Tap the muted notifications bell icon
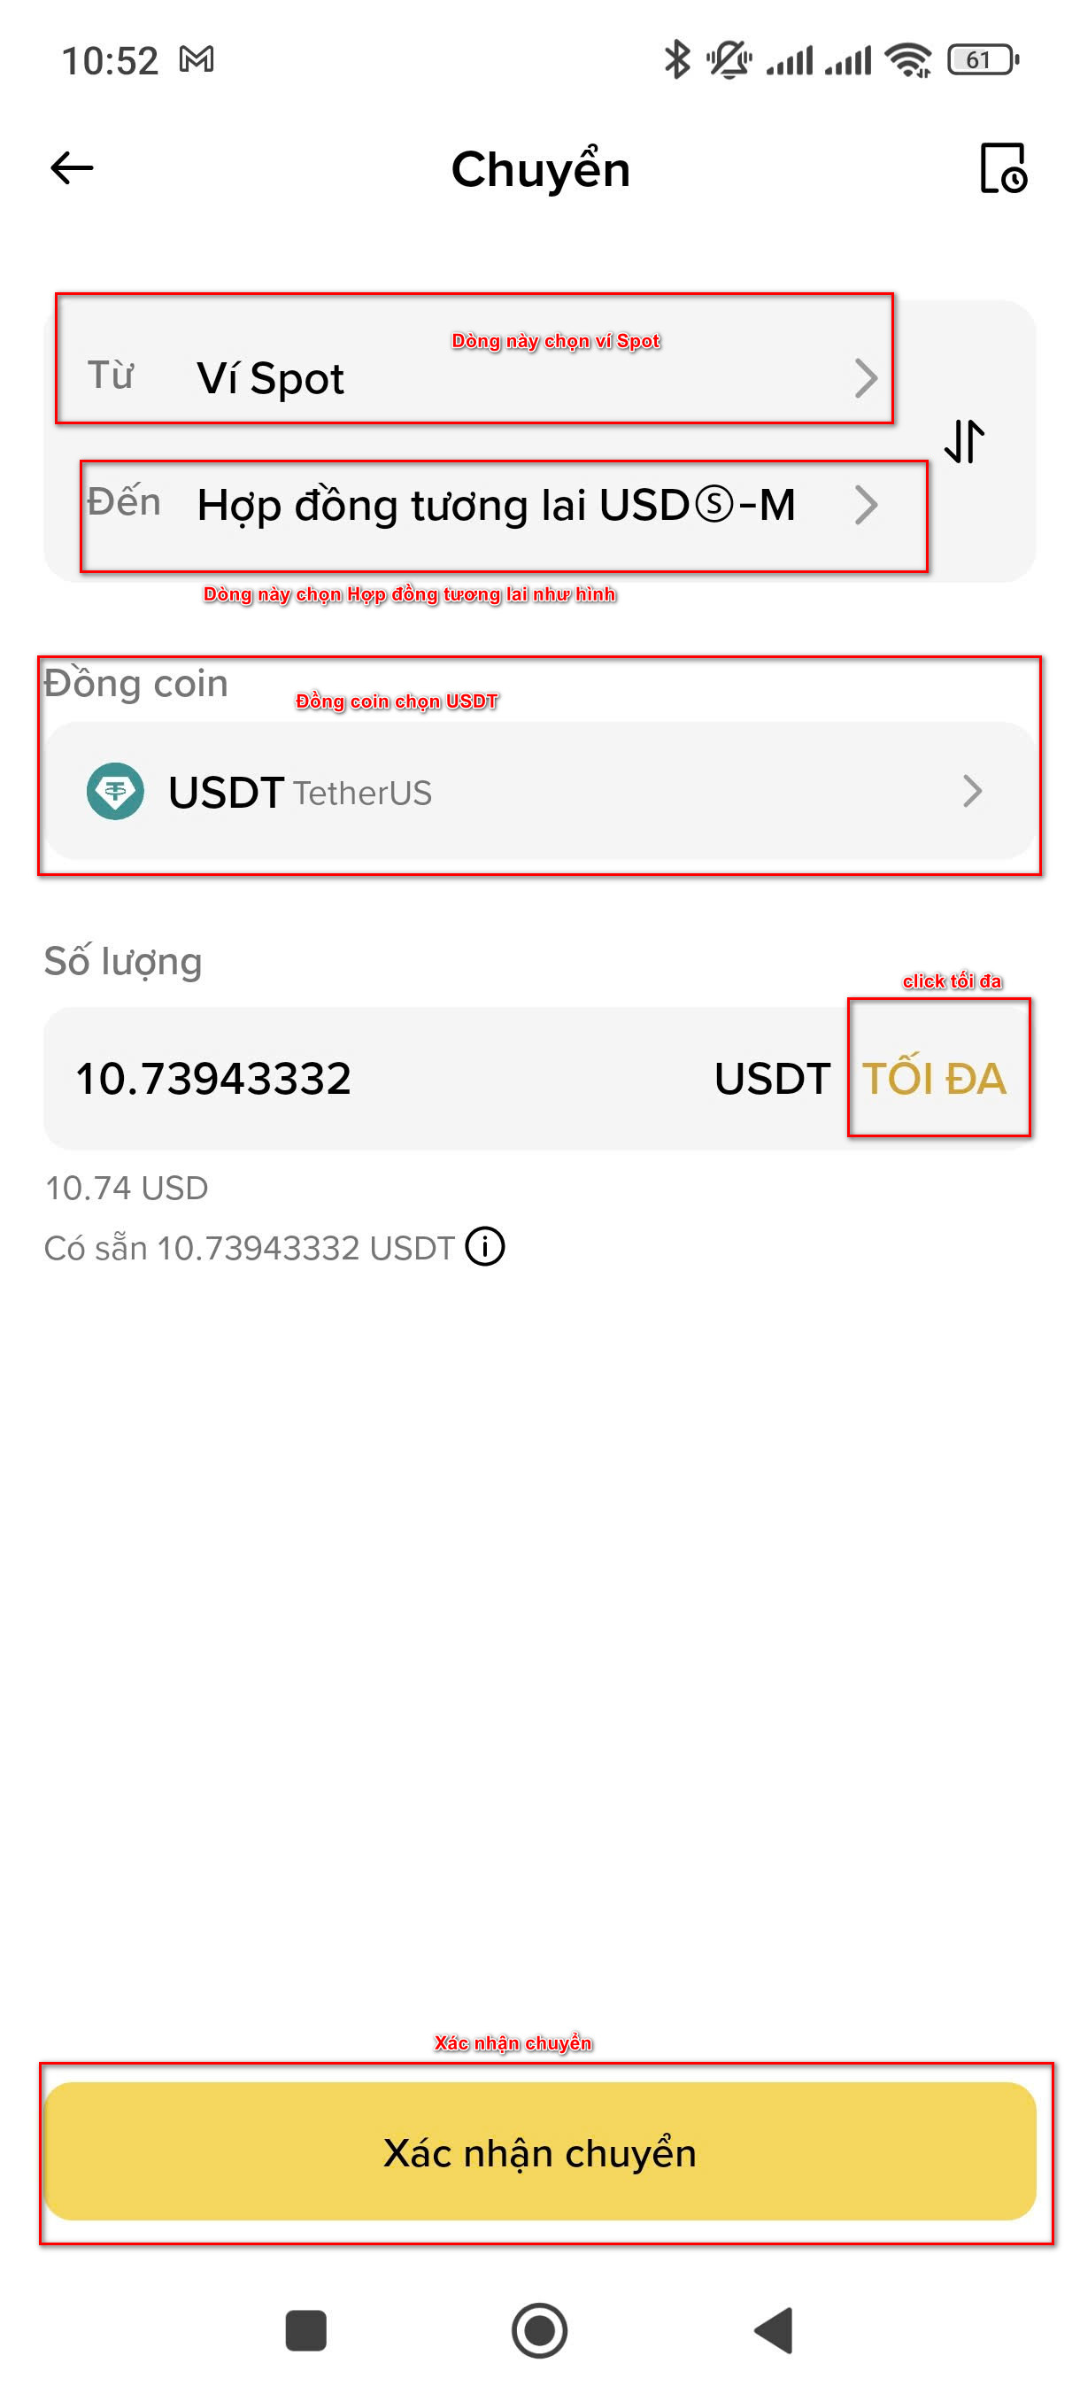The height and width of the screenshot is (2402, 1080). point(729,60)
